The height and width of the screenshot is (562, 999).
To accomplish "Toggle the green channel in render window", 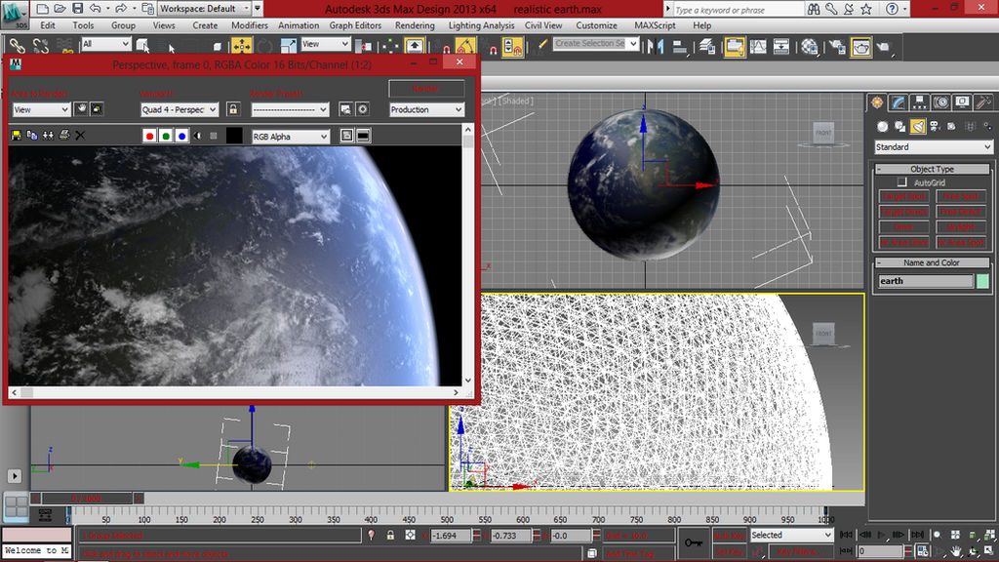I will pos(166,136).
